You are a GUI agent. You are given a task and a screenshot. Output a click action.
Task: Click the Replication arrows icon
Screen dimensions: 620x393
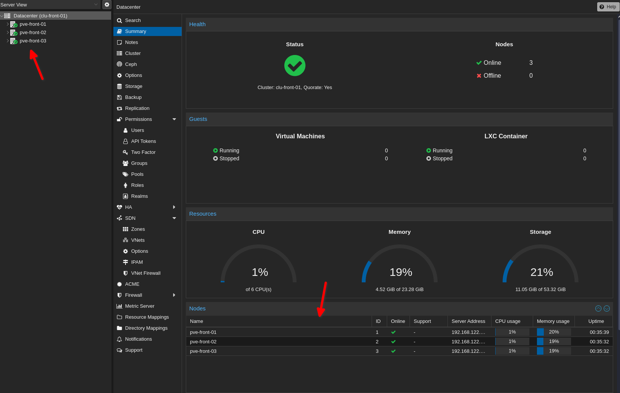(x=119, y=108)
